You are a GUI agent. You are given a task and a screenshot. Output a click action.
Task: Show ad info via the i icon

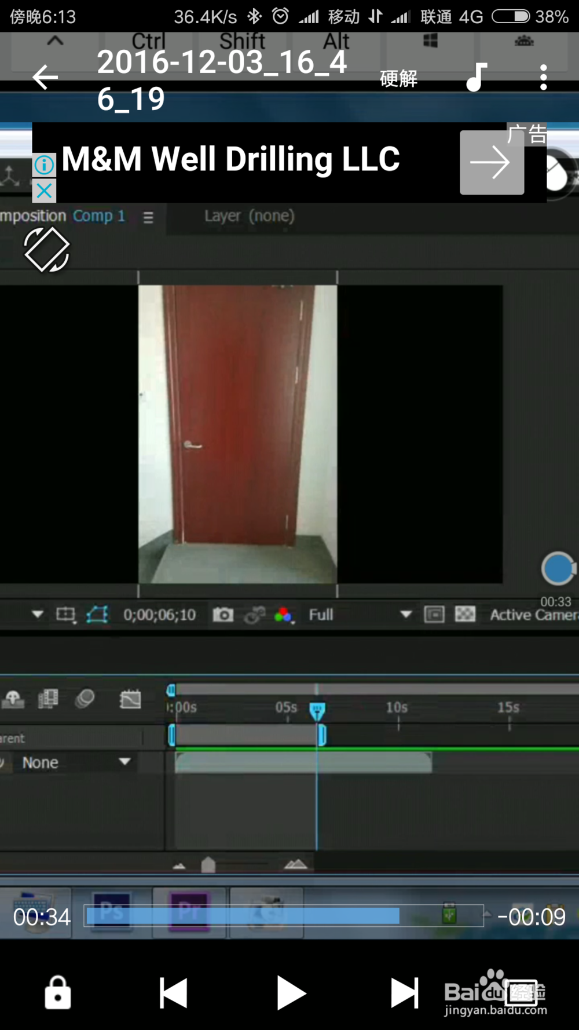(44, 165)
